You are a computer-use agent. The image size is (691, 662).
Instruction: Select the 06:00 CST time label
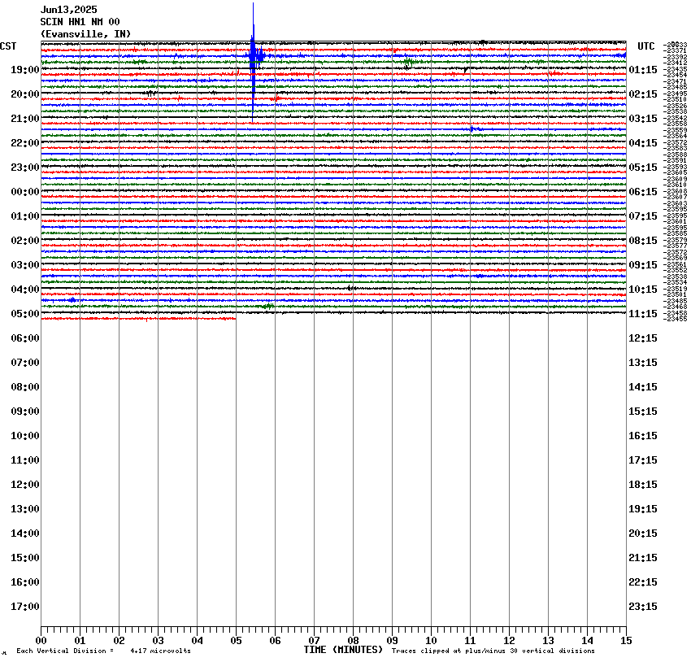coord(25,338)
